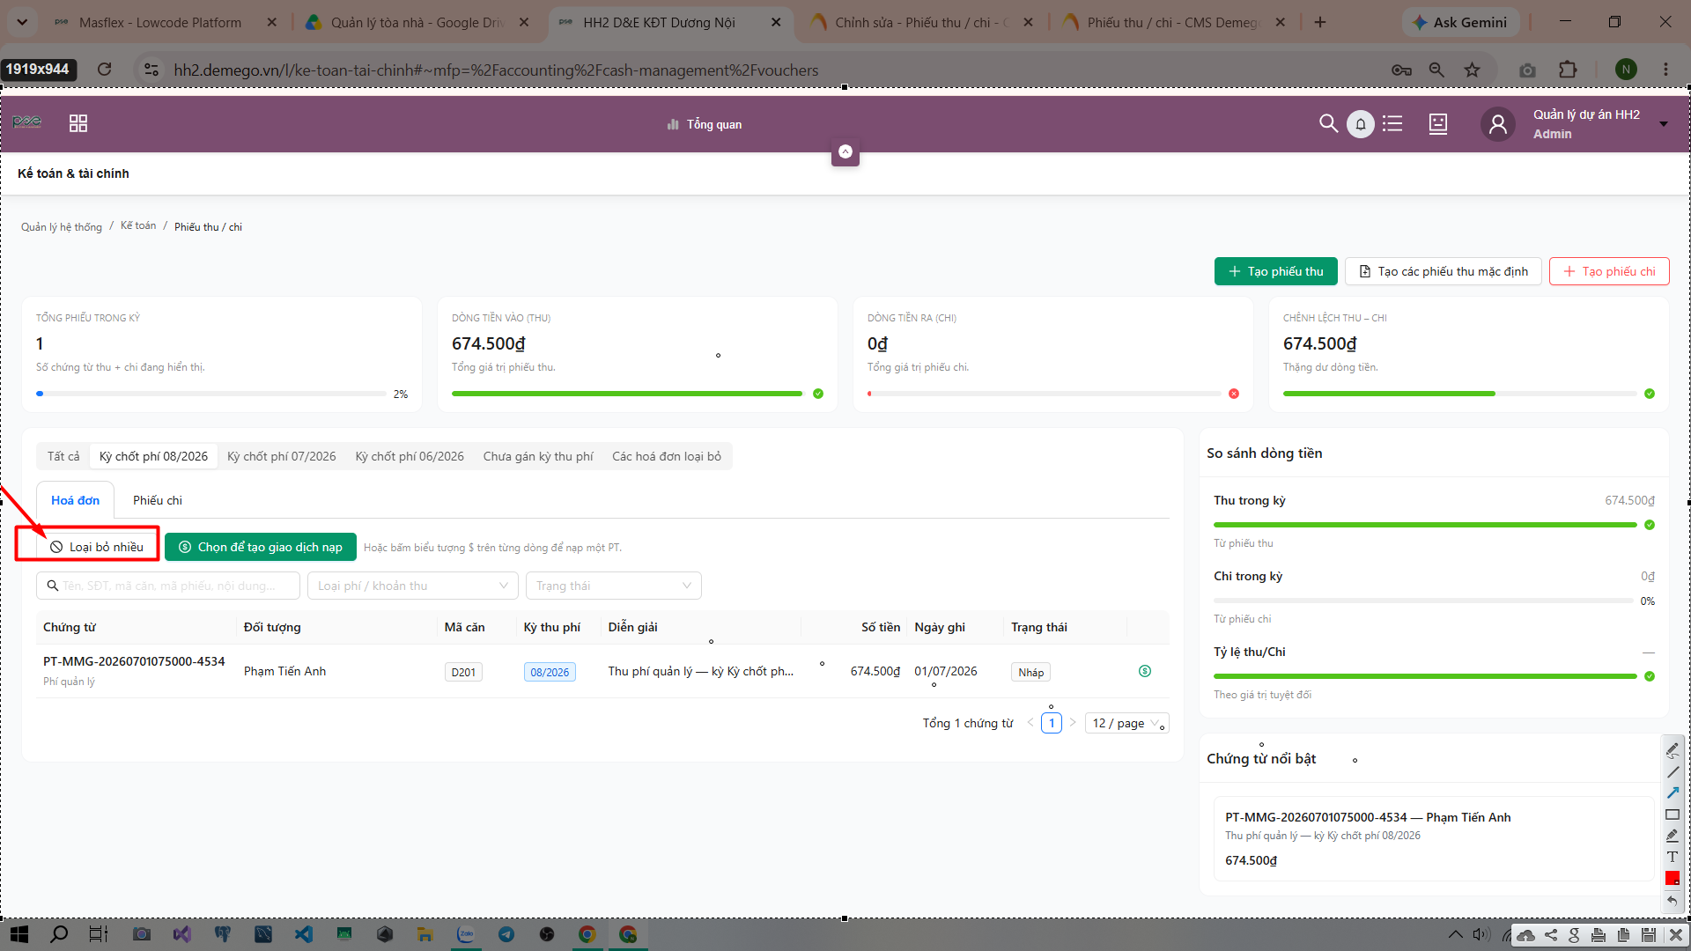Go to Kế toán breadcrumb
The image size is (1691, 951).
pyautogui.click(x=138, y=225)
